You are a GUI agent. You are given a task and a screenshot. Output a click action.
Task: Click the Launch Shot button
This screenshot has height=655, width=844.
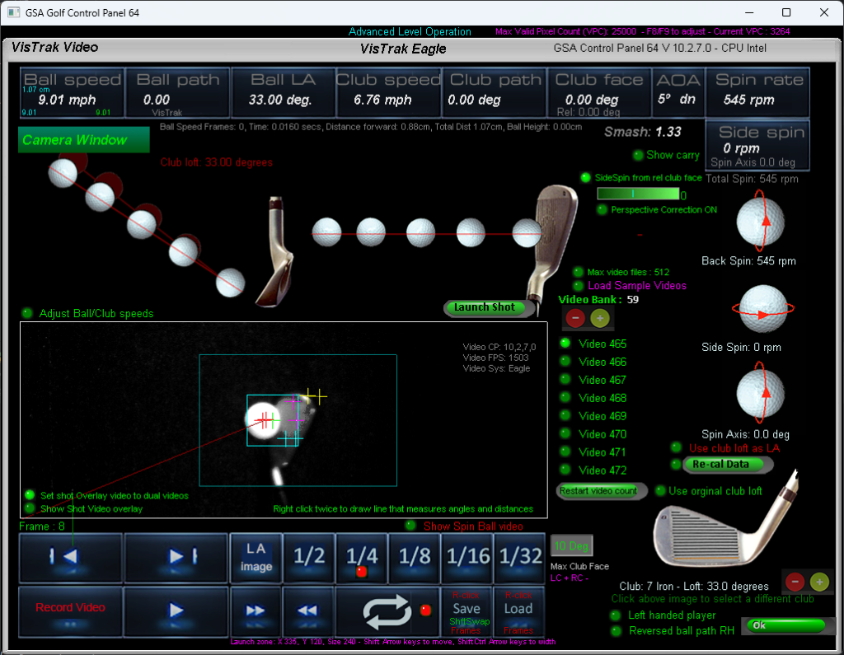484,307
